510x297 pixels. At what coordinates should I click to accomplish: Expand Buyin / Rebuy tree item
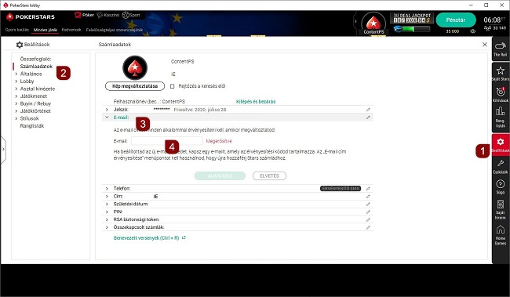pyautogui.click(x=16, y=103)
